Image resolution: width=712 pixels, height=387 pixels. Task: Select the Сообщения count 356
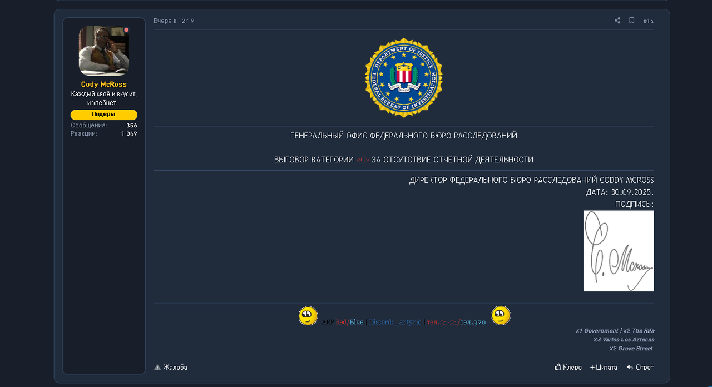click(132, 126)
